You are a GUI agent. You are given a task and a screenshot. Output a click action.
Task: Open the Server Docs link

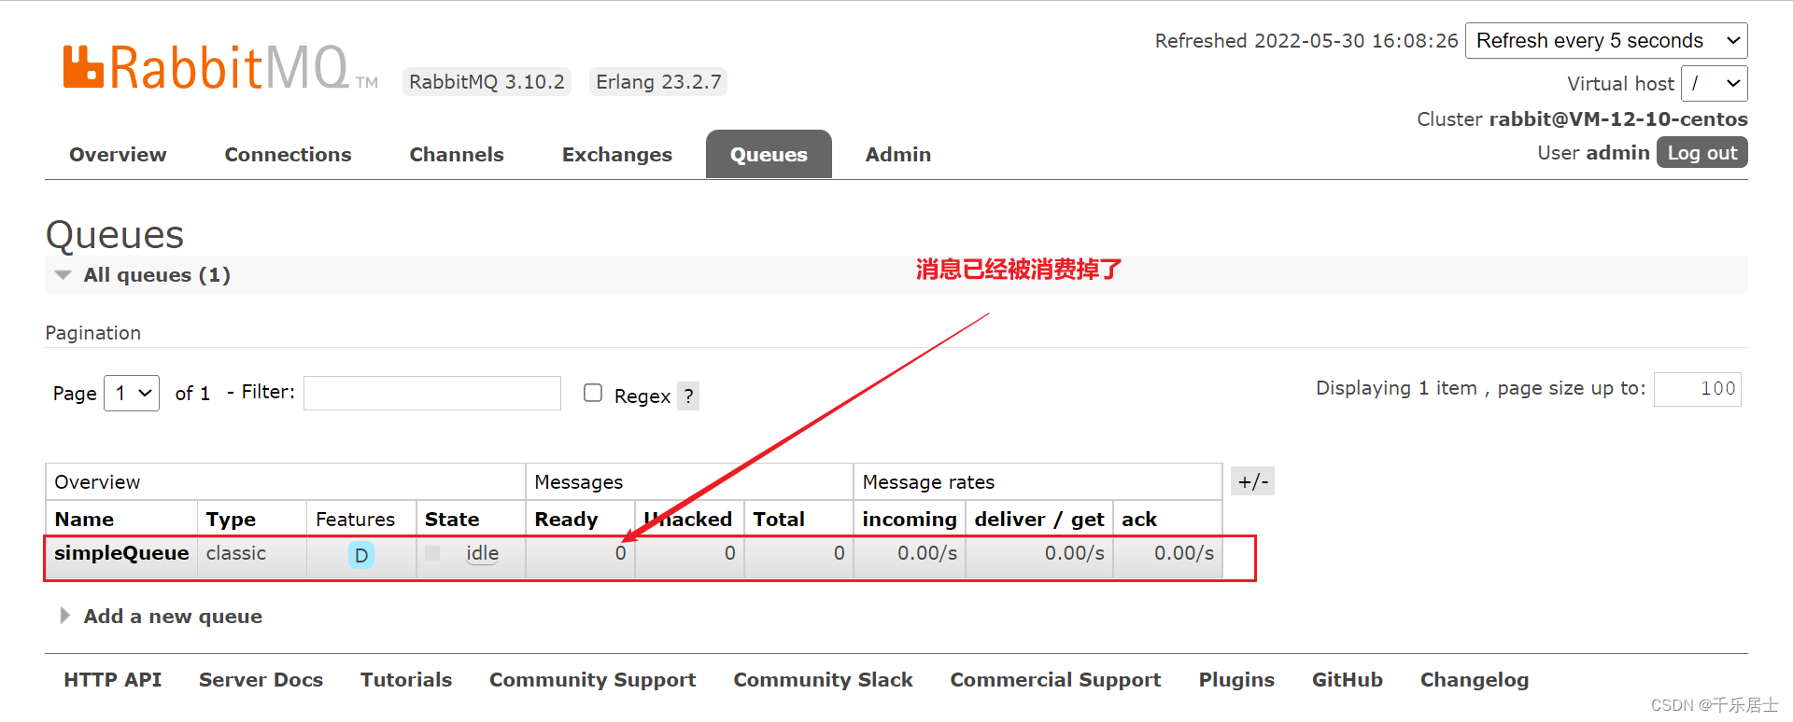[x=261, y=680]
